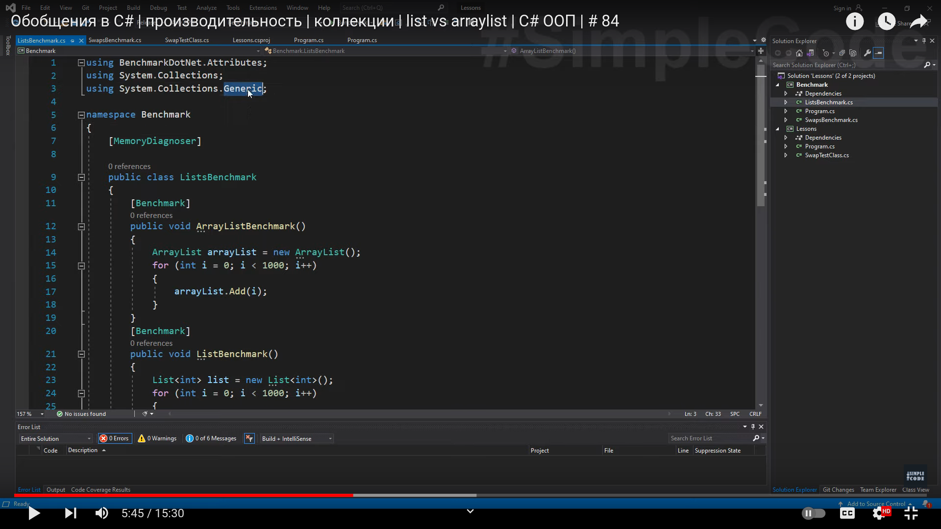Click the Properties wrench icon in Solution Explorer
The height and width of the screenshot is (529, 941).
pos(867,53)
